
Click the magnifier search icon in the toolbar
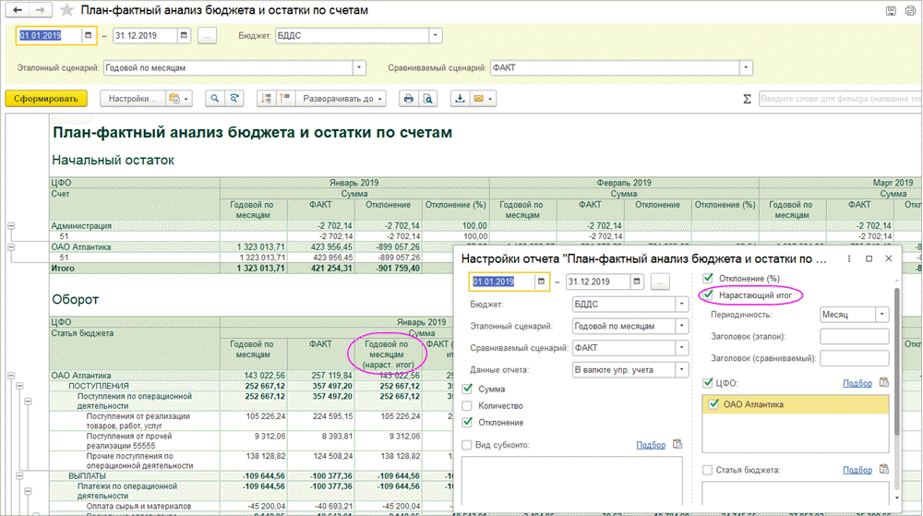click(215, 98)
